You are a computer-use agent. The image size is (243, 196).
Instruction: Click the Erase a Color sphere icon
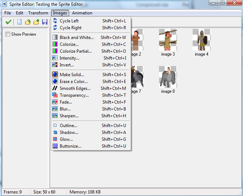55,82
